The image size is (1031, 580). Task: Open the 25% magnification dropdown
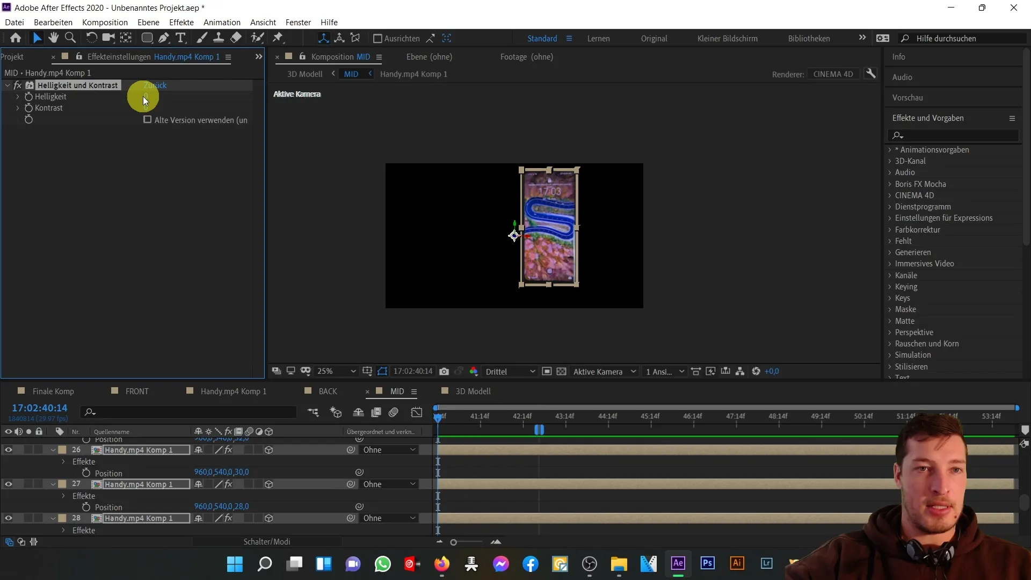point(337,372)
